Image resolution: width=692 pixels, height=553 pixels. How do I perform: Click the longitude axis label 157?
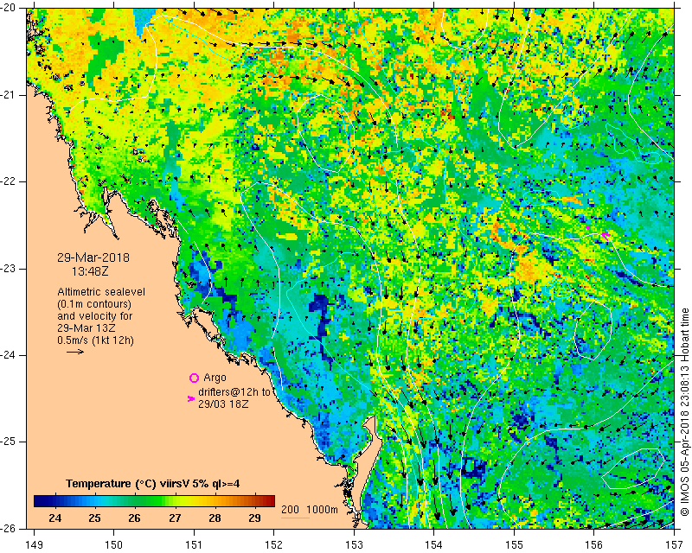(x=675, y=545)
